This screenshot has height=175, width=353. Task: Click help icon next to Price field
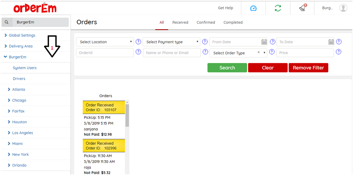(x=339, y=52)
